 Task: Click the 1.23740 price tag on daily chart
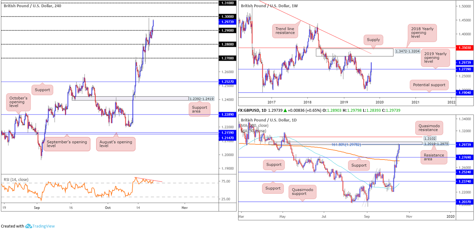pyautogui.click(x=465, y=181)
